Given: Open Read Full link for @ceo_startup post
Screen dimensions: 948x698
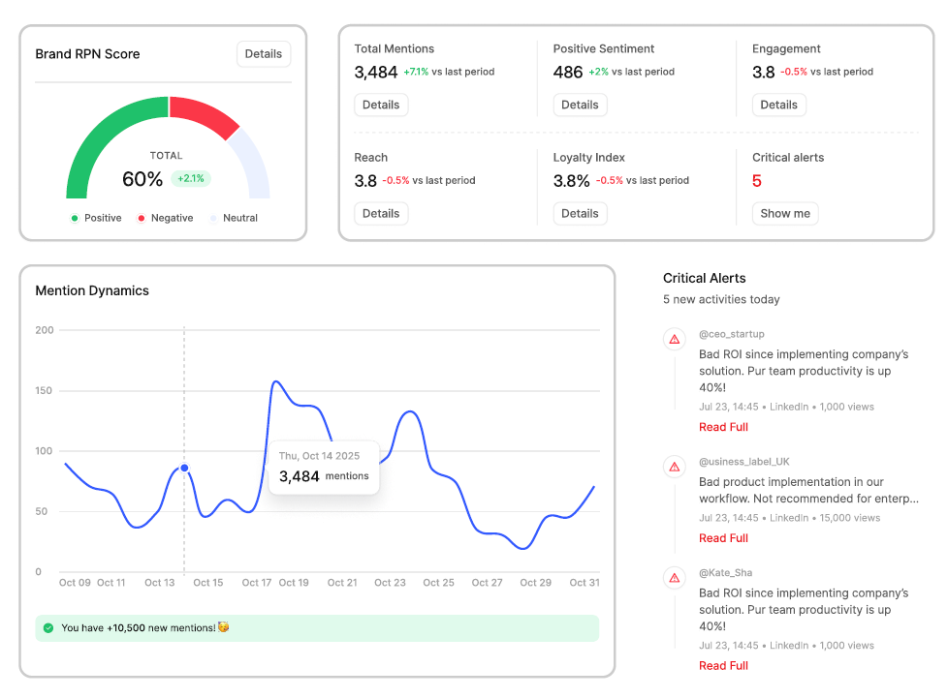Looking at the screenshot, I should pyautogui.click(x=723, y=427).
